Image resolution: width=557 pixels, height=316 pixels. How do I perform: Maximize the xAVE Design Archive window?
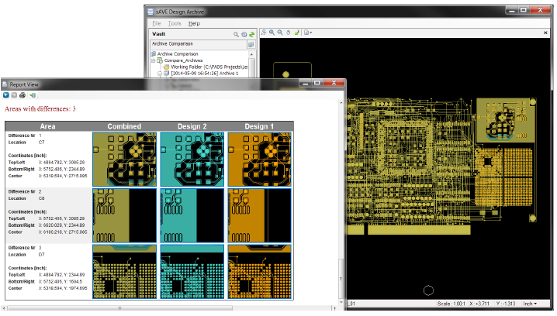[523, 10]
